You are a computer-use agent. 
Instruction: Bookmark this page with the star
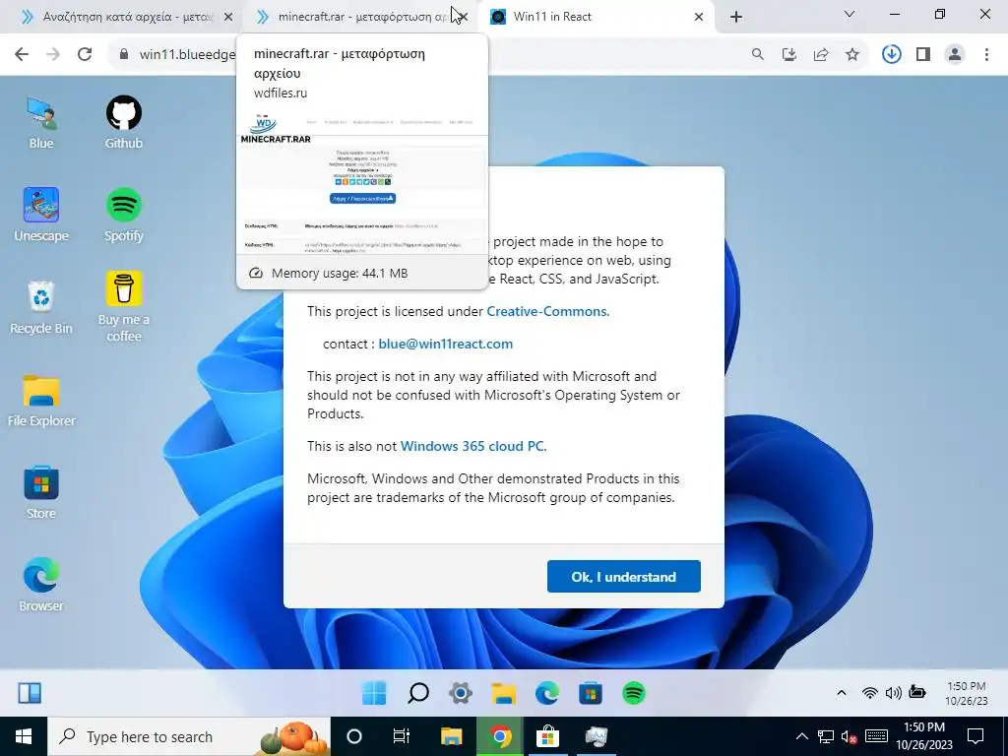(852, 55)
